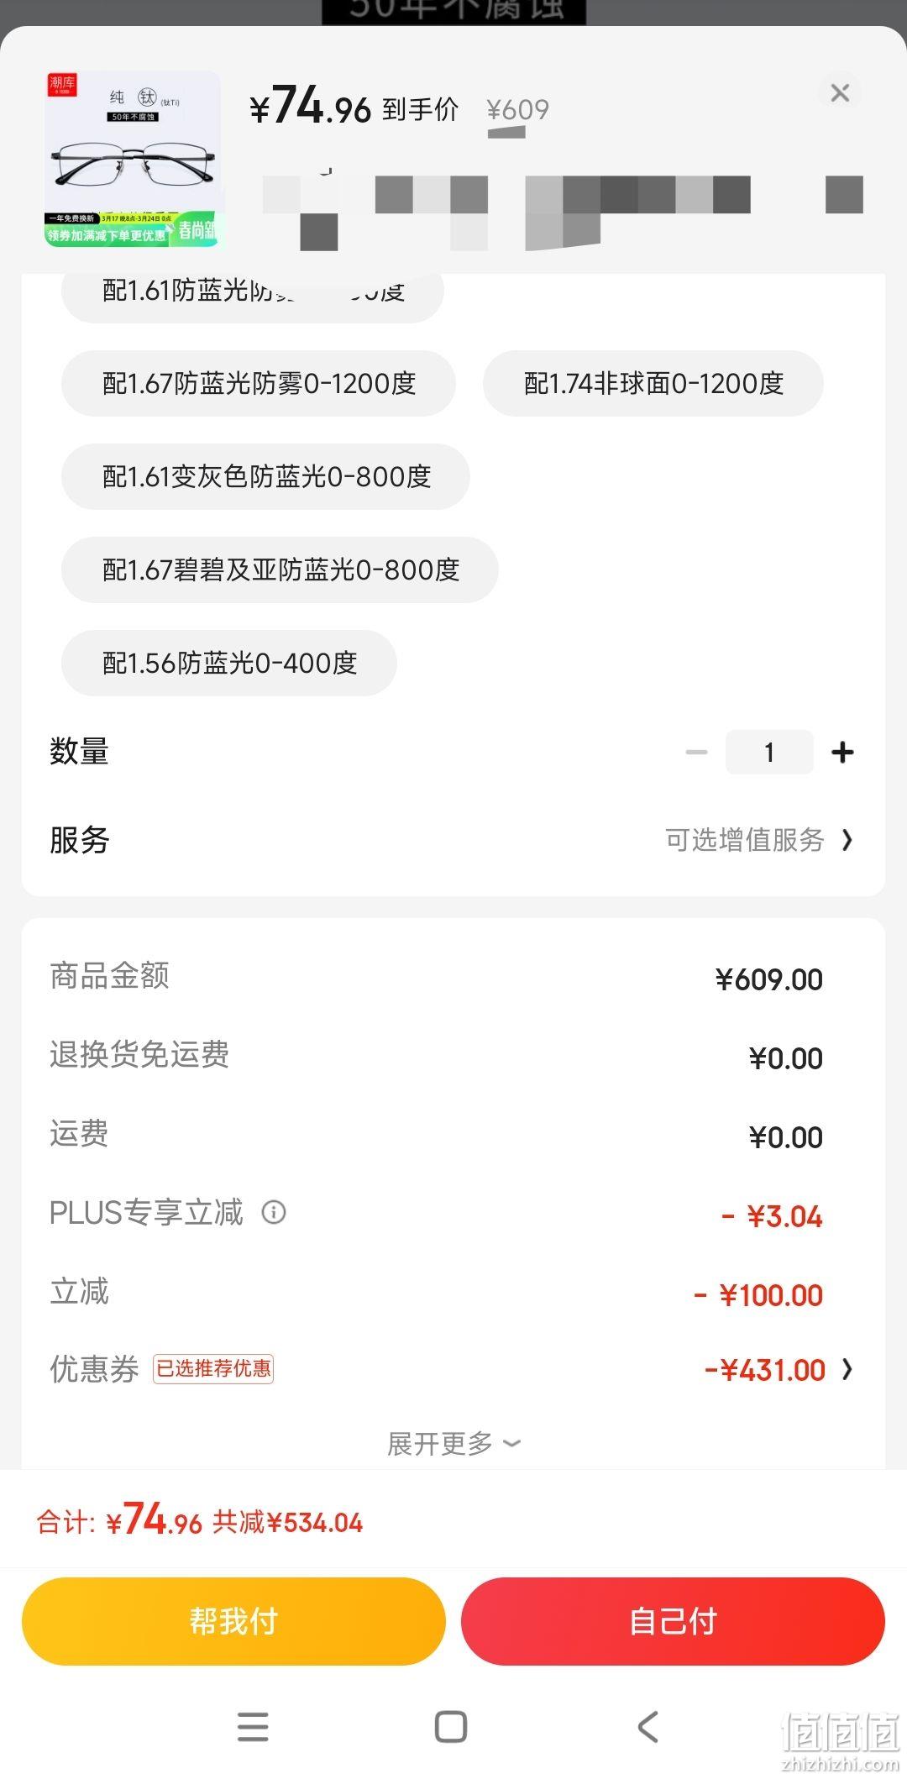Expand 展开更多 price details
907x1779 pixels.
(453, 1444)
